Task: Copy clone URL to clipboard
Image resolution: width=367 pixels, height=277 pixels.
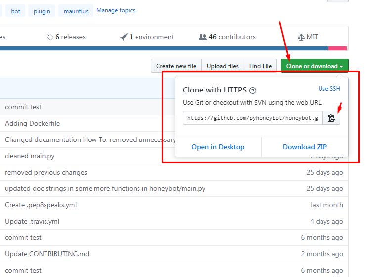Action: point(331,118)
